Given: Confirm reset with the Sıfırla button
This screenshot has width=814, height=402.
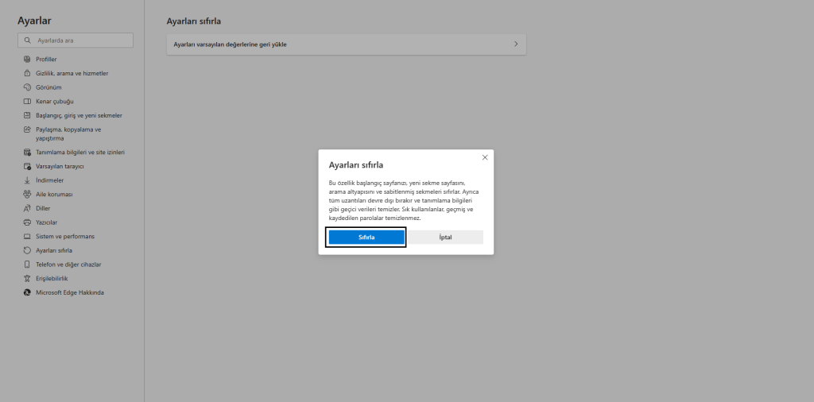Looking at the screenshot, I should tap(366, 237).
